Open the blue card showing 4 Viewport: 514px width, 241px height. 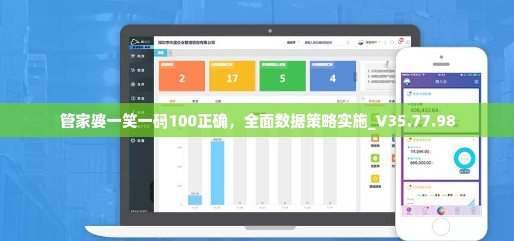(x=333, y=76)
